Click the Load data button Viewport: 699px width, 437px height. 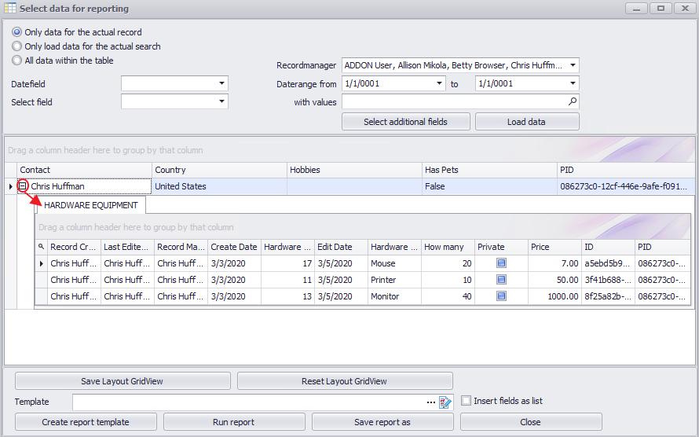[x=526, y=122]
